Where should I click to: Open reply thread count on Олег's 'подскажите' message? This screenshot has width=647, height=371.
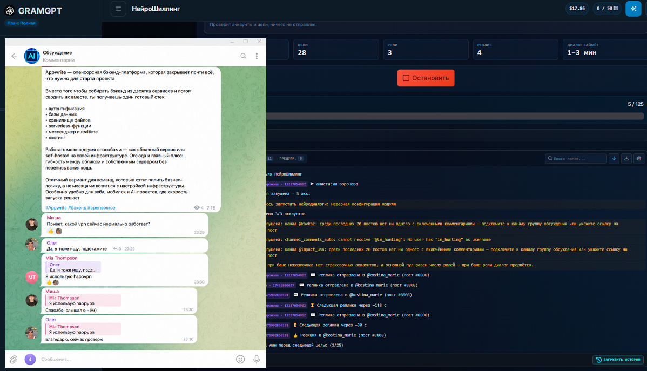tap(117, 249)
